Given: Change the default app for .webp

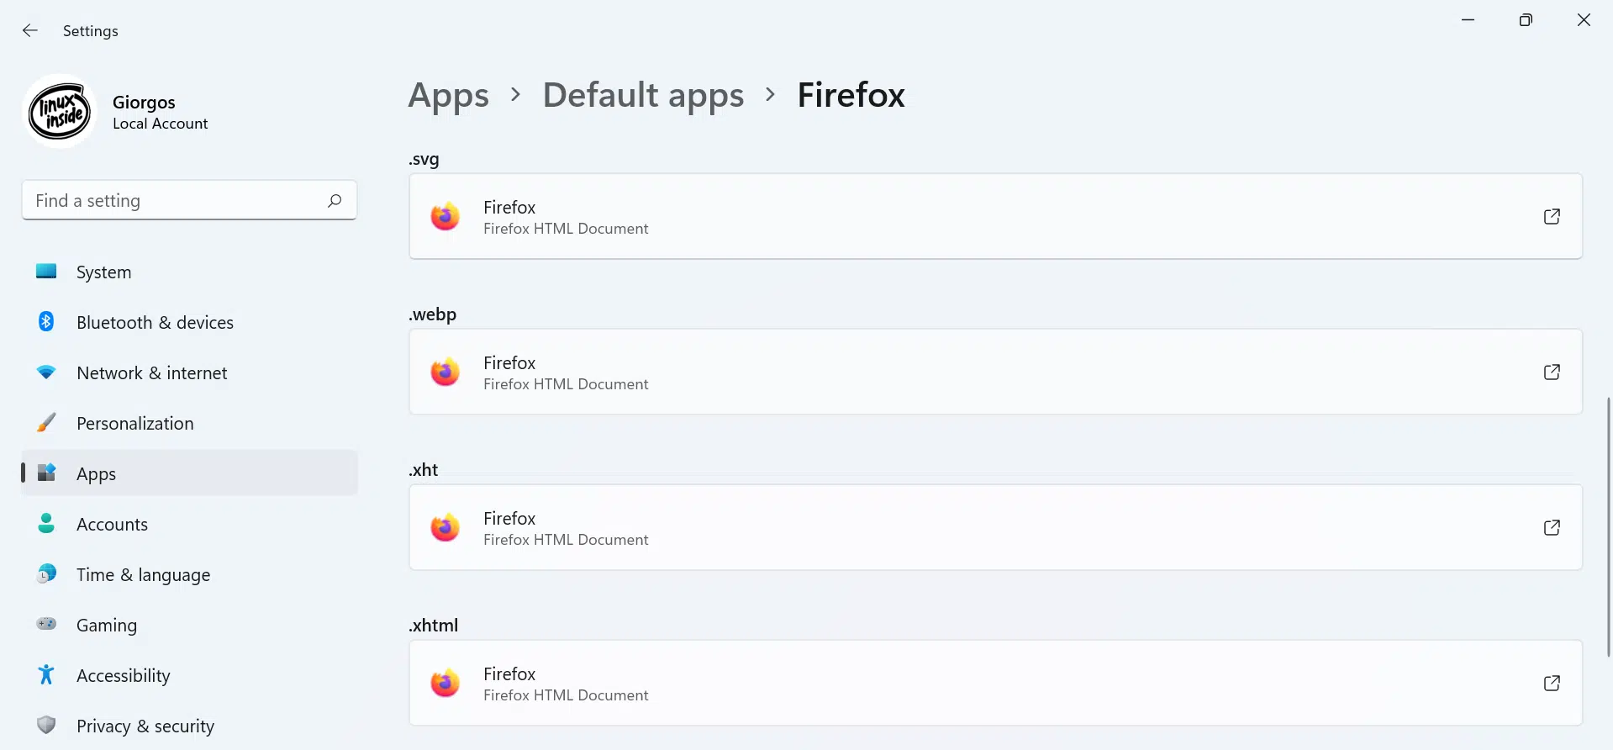Looking at the screenshot, I should tap(995, 372).
